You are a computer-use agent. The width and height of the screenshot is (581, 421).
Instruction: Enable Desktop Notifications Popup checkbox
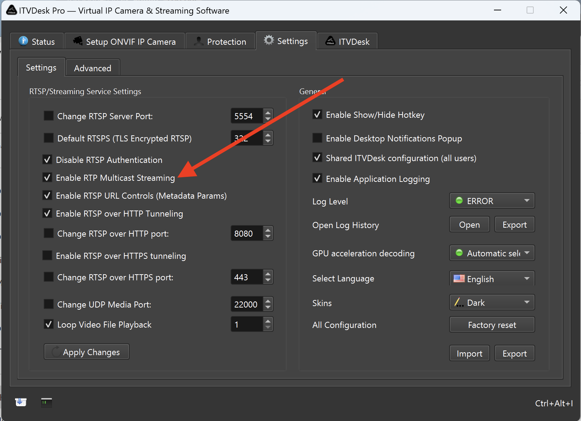pos(317,138)
